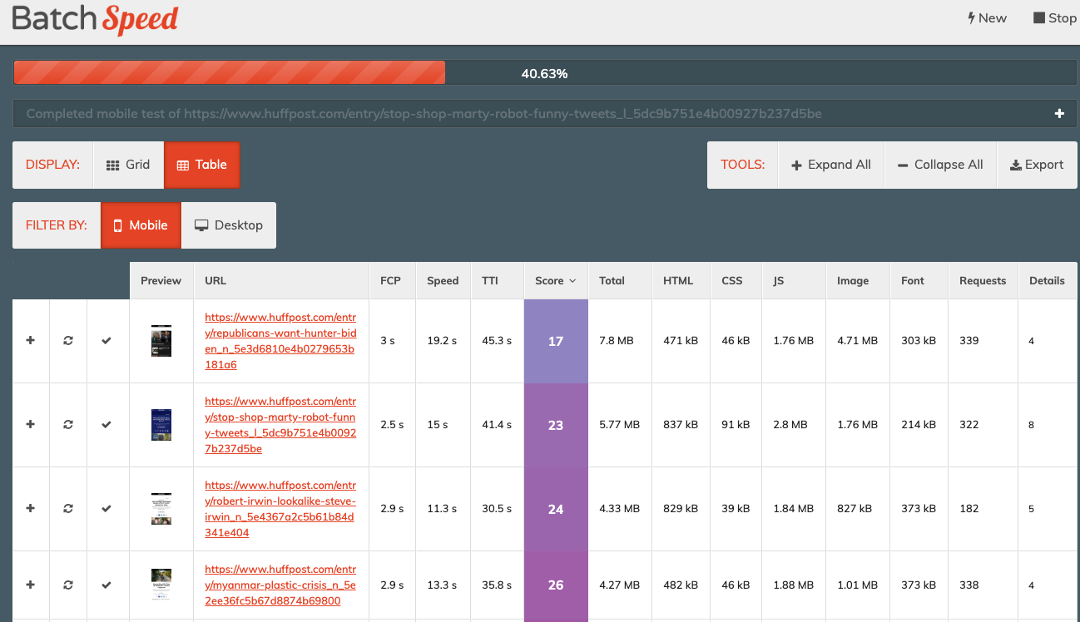
Task: Expand the republicans-want-hunter-biden row details
Action: (31, 341)
